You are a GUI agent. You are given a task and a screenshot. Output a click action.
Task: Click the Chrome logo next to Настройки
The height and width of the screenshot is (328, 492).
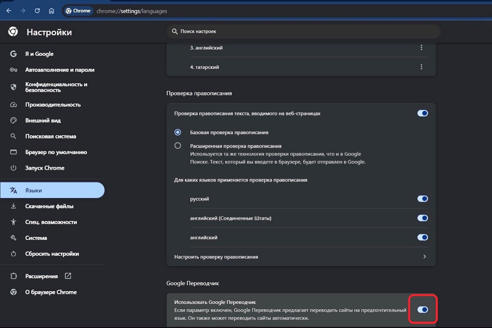pyautogui.click(x=13, y=32)
